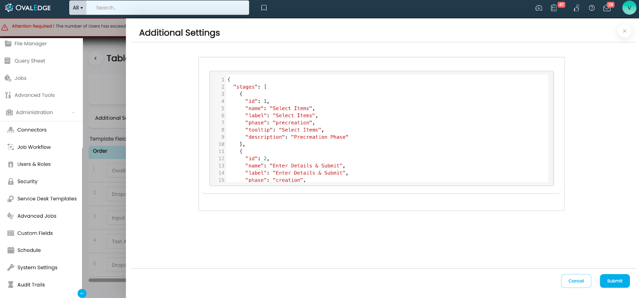639x298 pixels.
Task: Click the Query Sheet icon
Action: (8, 61)
